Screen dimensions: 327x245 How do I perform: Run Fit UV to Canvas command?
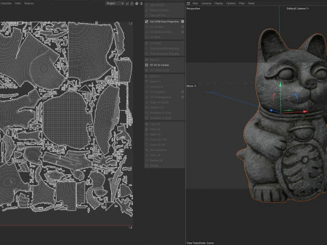pos(159,65)
